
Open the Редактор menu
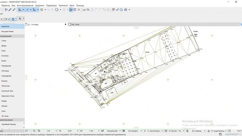6,6
